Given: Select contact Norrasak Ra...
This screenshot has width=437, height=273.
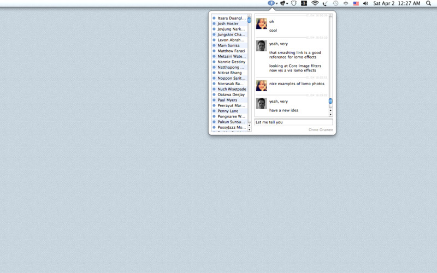Looking at the screenshot, I should (x=229, y=84).
